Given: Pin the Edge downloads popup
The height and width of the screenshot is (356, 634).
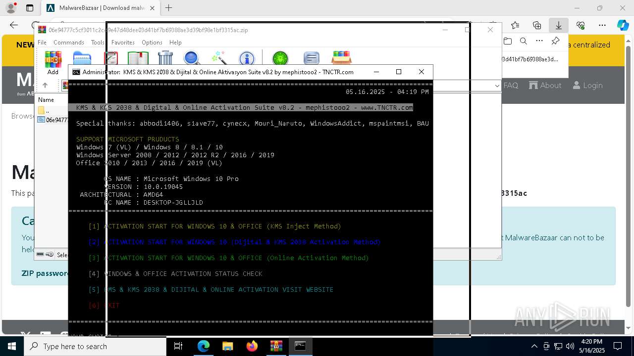Looking at the screenshot, I should (555, 41).
